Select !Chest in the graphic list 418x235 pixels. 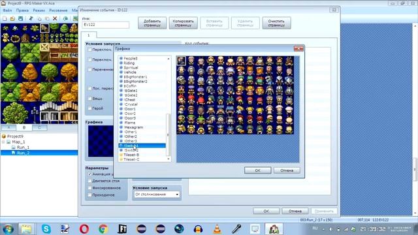129,100
